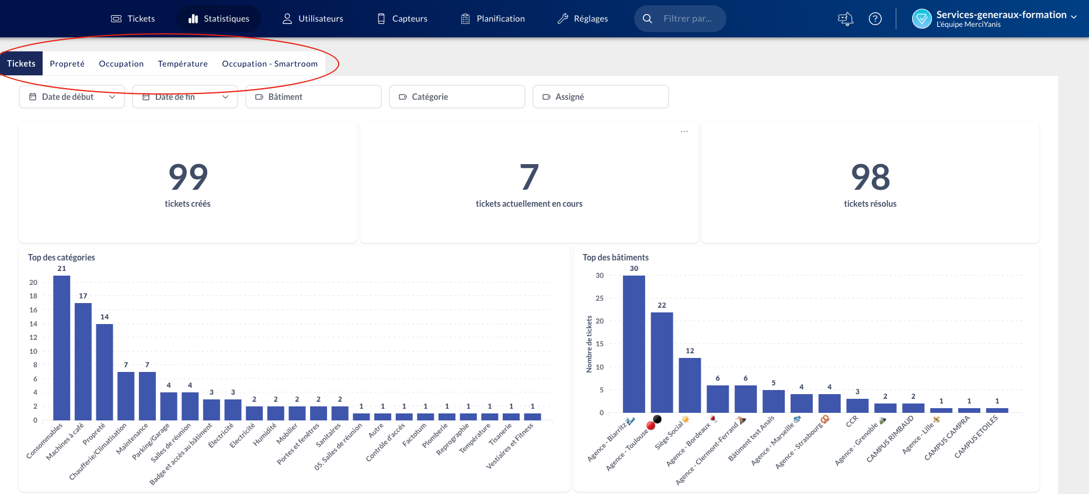Switch to the Propreté tab

click(x=67, y=64)
